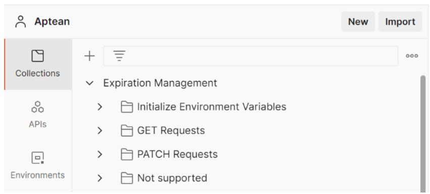Screen dimensions: 430x194
Task: Open the Collections sidebar icon
Action: pos(37,56)
